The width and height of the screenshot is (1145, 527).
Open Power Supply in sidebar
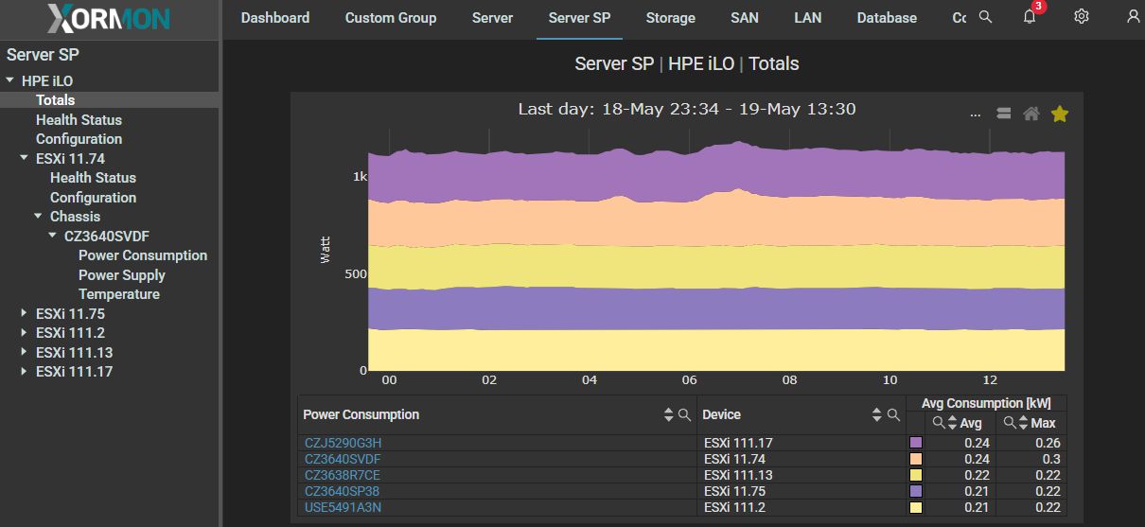tap(121, 275)
